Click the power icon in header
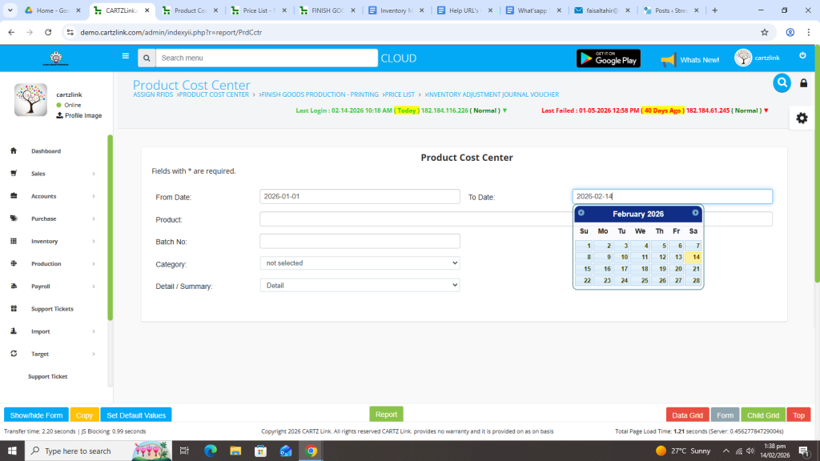This screenshot has width=820, height=461. [802, 55]
